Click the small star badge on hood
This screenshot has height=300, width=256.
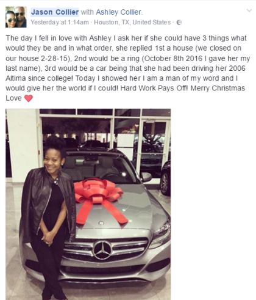[101, 223]
